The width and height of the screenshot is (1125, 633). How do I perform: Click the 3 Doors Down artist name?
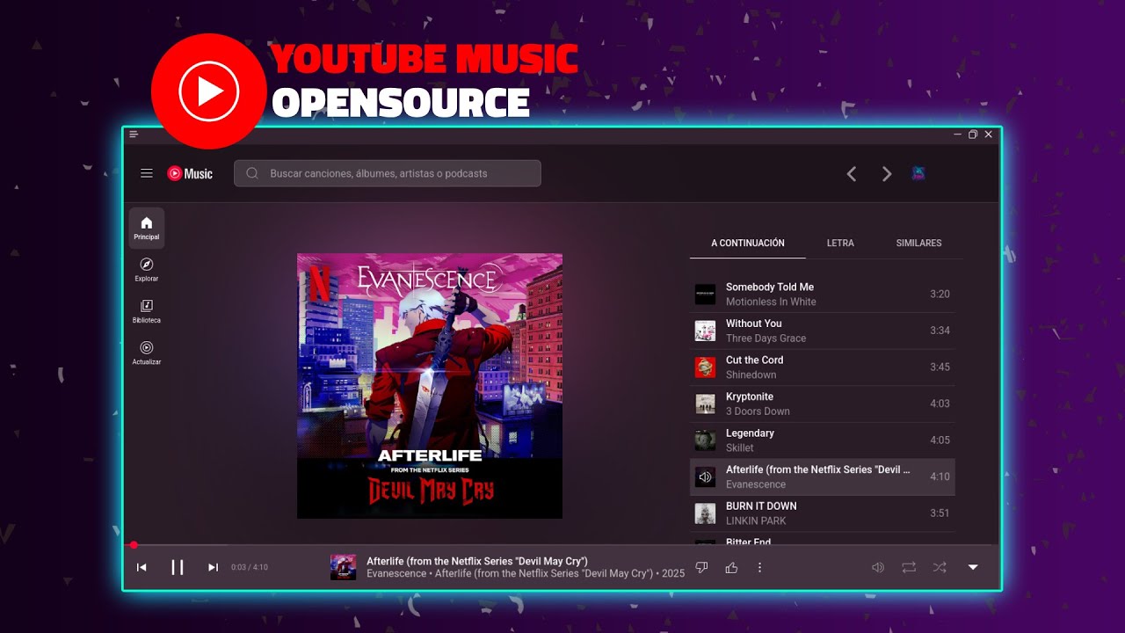pos(758,411)
